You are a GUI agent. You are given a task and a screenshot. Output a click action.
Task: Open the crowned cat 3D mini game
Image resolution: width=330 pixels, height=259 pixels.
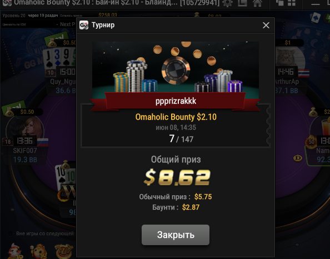pyautogui.click(x=39, y=251)
